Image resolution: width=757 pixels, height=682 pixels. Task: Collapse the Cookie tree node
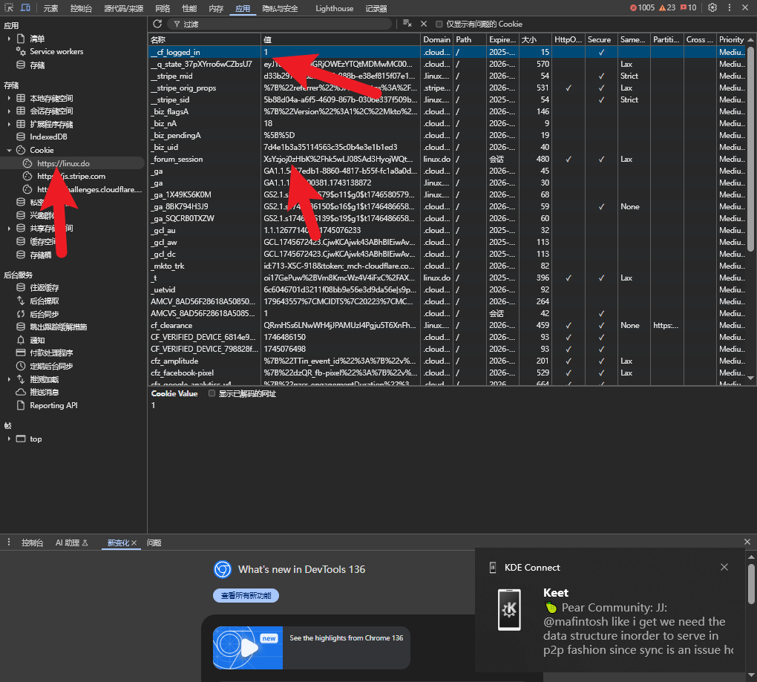[9, 150]
